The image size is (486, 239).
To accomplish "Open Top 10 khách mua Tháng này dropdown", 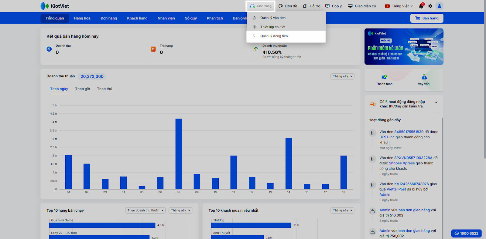I will point(342,210).
